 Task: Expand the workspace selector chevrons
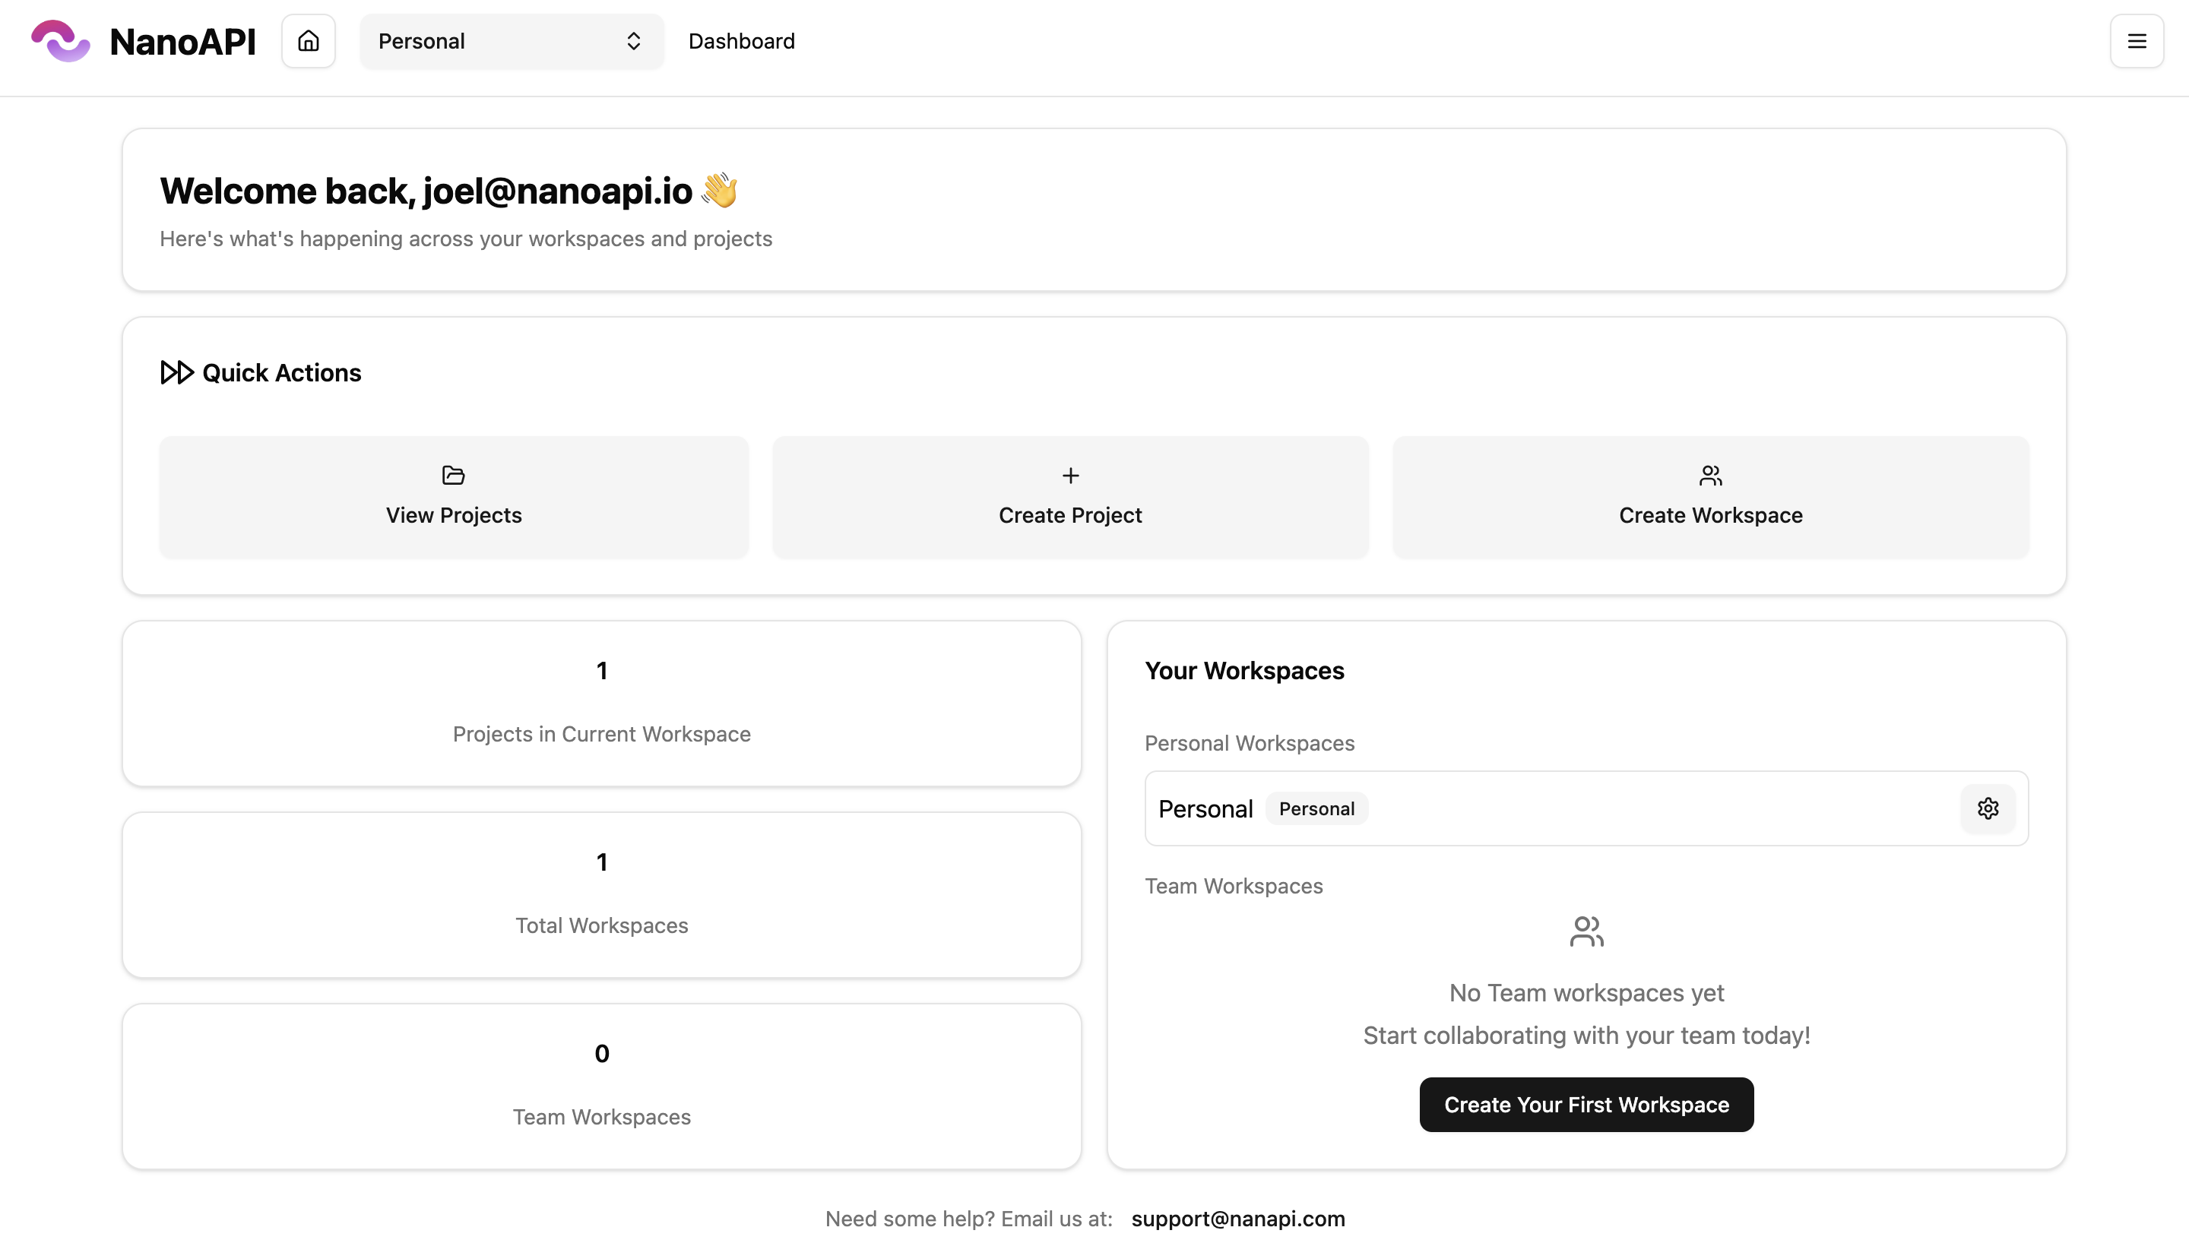click(633, 40)
